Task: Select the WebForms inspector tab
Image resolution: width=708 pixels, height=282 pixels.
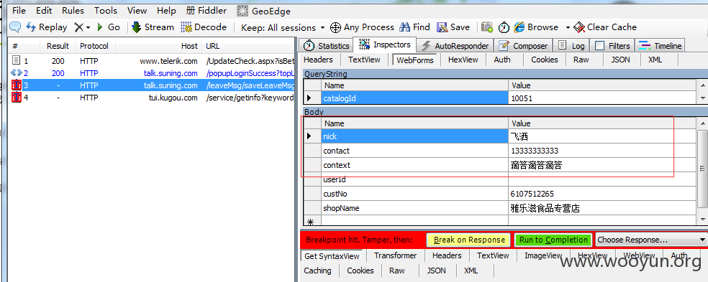Action: click(x=415, y=60)
